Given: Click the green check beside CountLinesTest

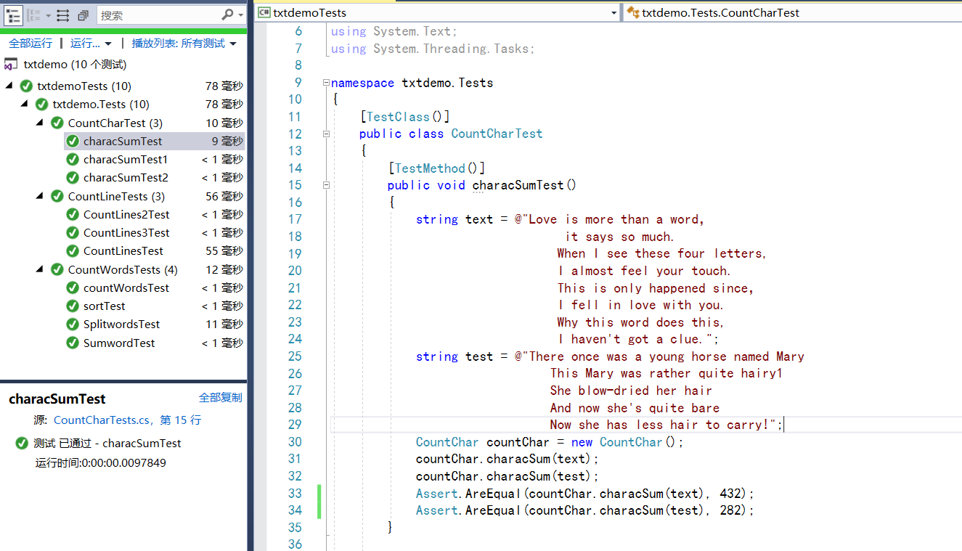Looking at the screenshot, I should coord(73,251).
